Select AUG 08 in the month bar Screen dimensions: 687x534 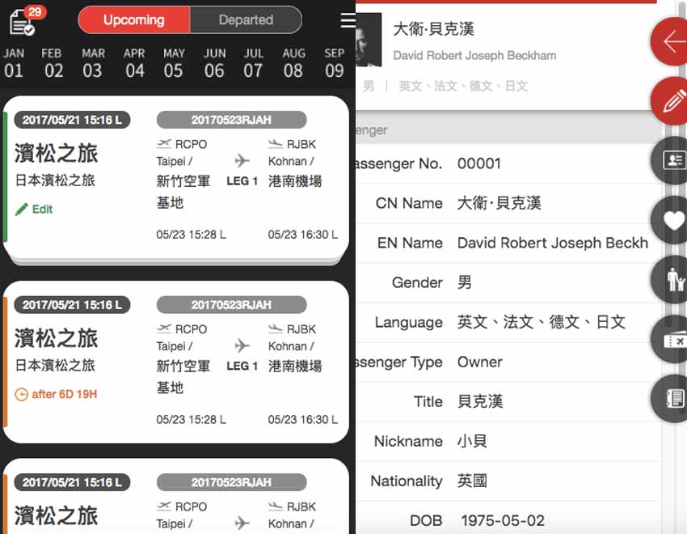(x=293, y=64)
